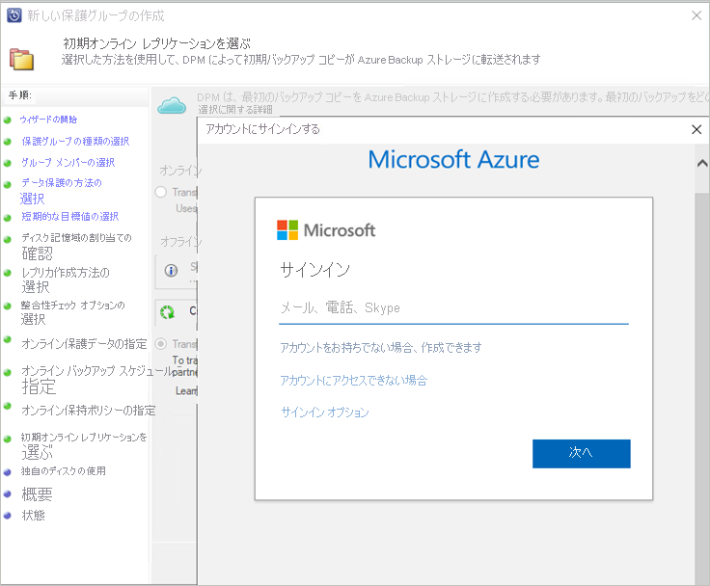
Task: Select オンライン保持ポリシーの指定 step
Action: tap(89, 411)
